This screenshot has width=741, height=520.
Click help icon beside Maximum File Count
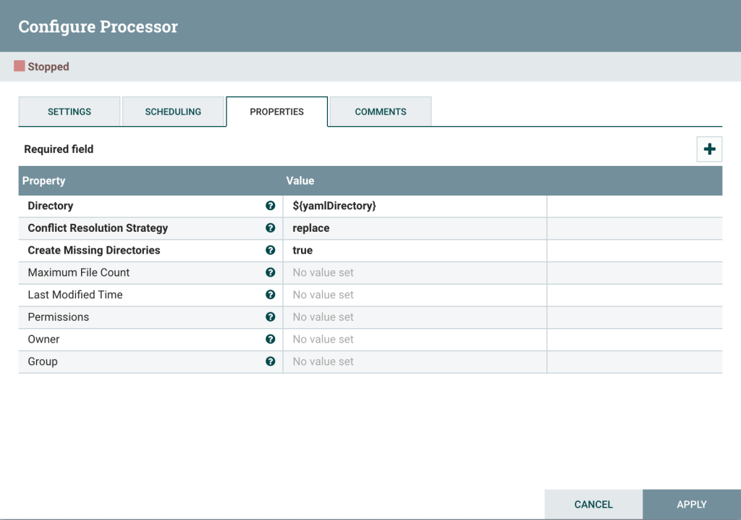271,272
